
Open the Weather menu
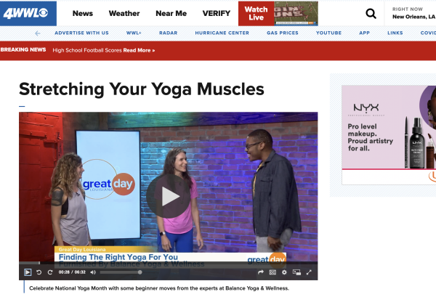point(124,13)
